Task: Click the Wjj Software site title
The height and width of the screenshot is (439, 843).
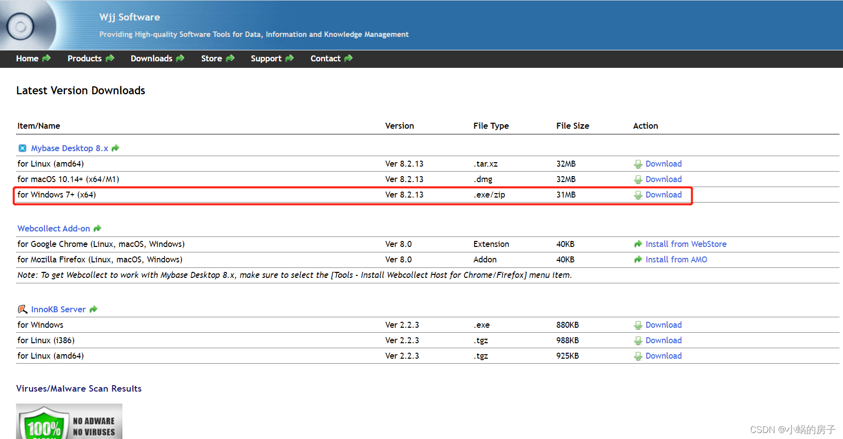Action: click(129, 17)
